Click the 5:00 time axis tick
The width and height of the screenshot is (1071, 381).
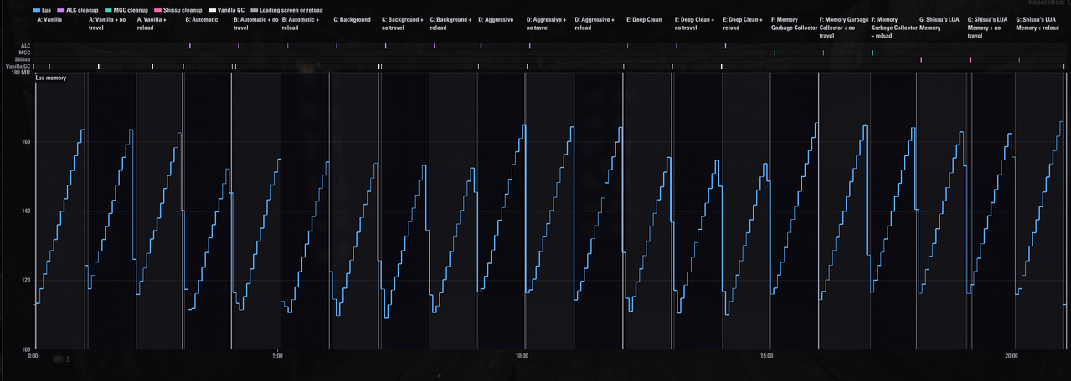(x=278, y=356)
